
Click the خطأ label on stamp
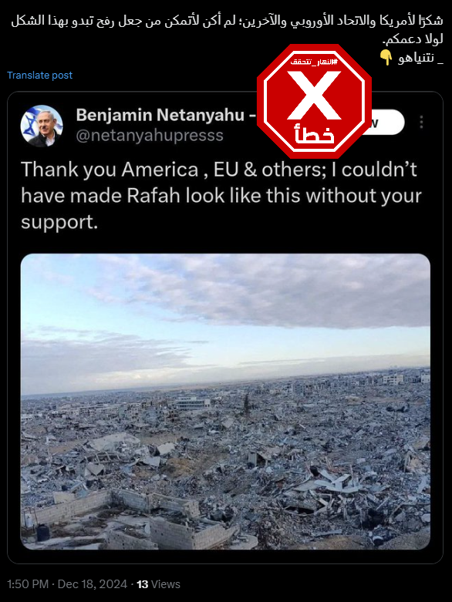click(315, 134)
